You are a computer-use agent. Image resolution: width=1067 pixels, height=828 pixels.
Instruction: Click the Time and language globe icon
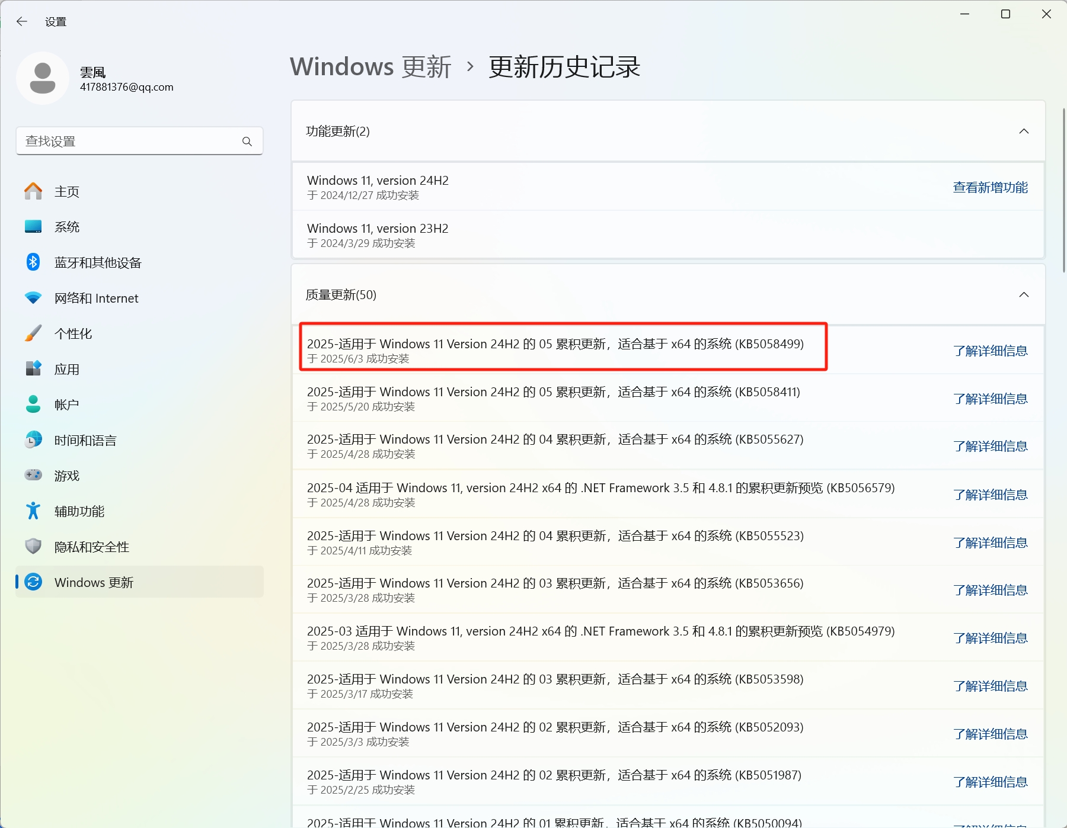tap(33, 439)
